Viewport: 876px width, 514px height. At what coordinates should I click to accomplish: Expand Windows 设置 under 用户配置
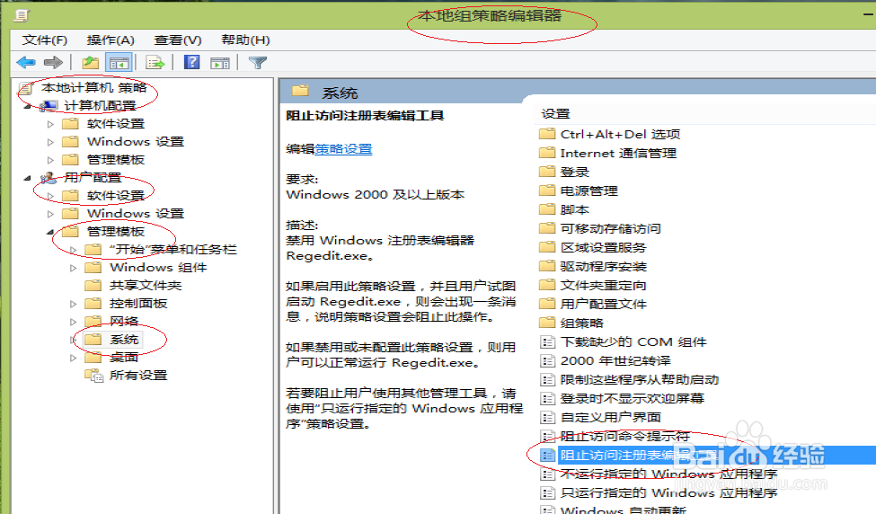(50, 214)
